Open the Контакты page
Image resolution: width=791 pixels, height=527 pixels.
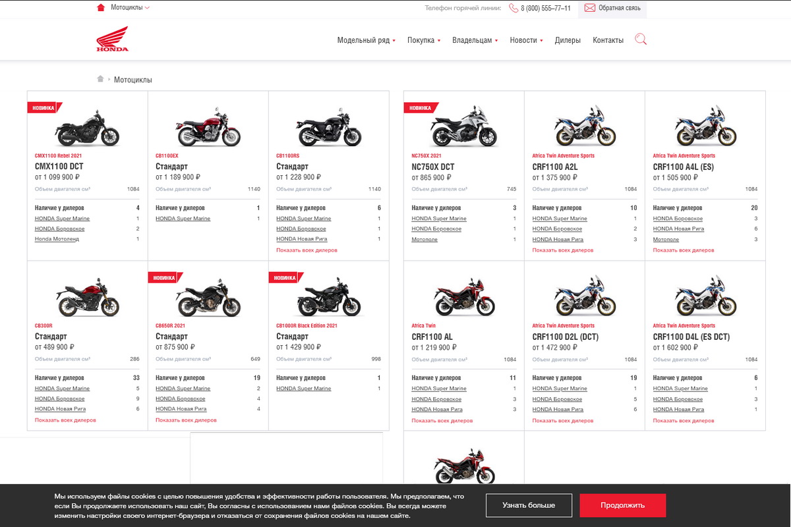click(x=608, y=40)
